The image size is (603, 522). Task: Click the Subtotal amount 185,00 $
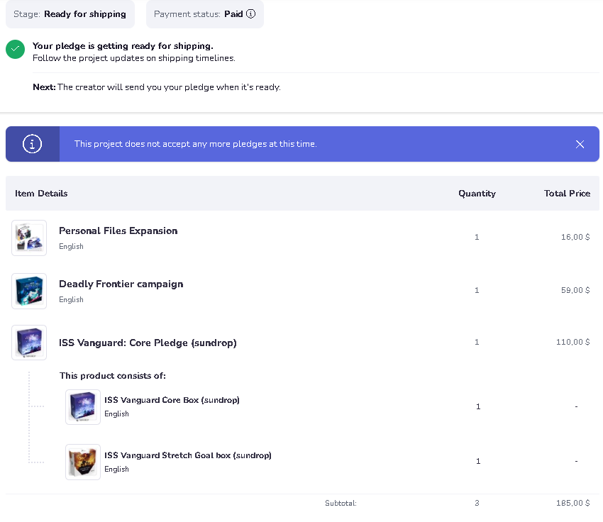point(572,504)
